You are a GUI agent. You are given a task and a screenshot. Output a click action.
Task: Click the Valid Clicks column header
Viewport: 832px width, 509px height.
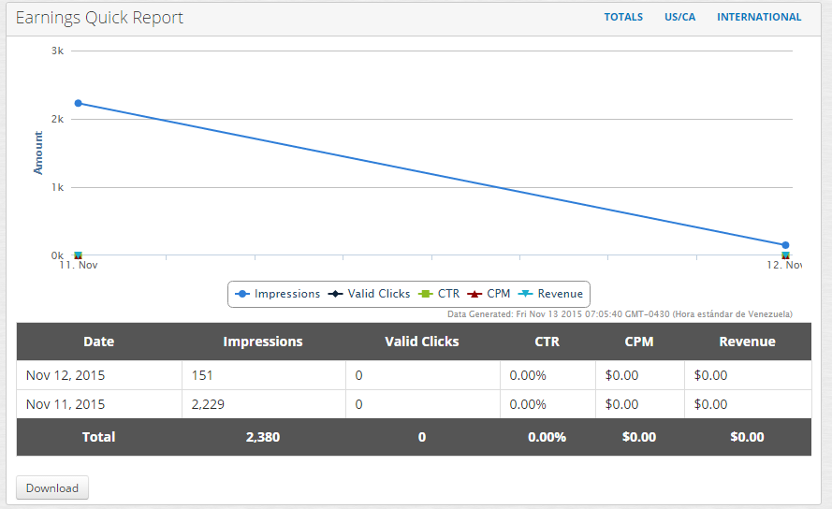tap(422, 342)
